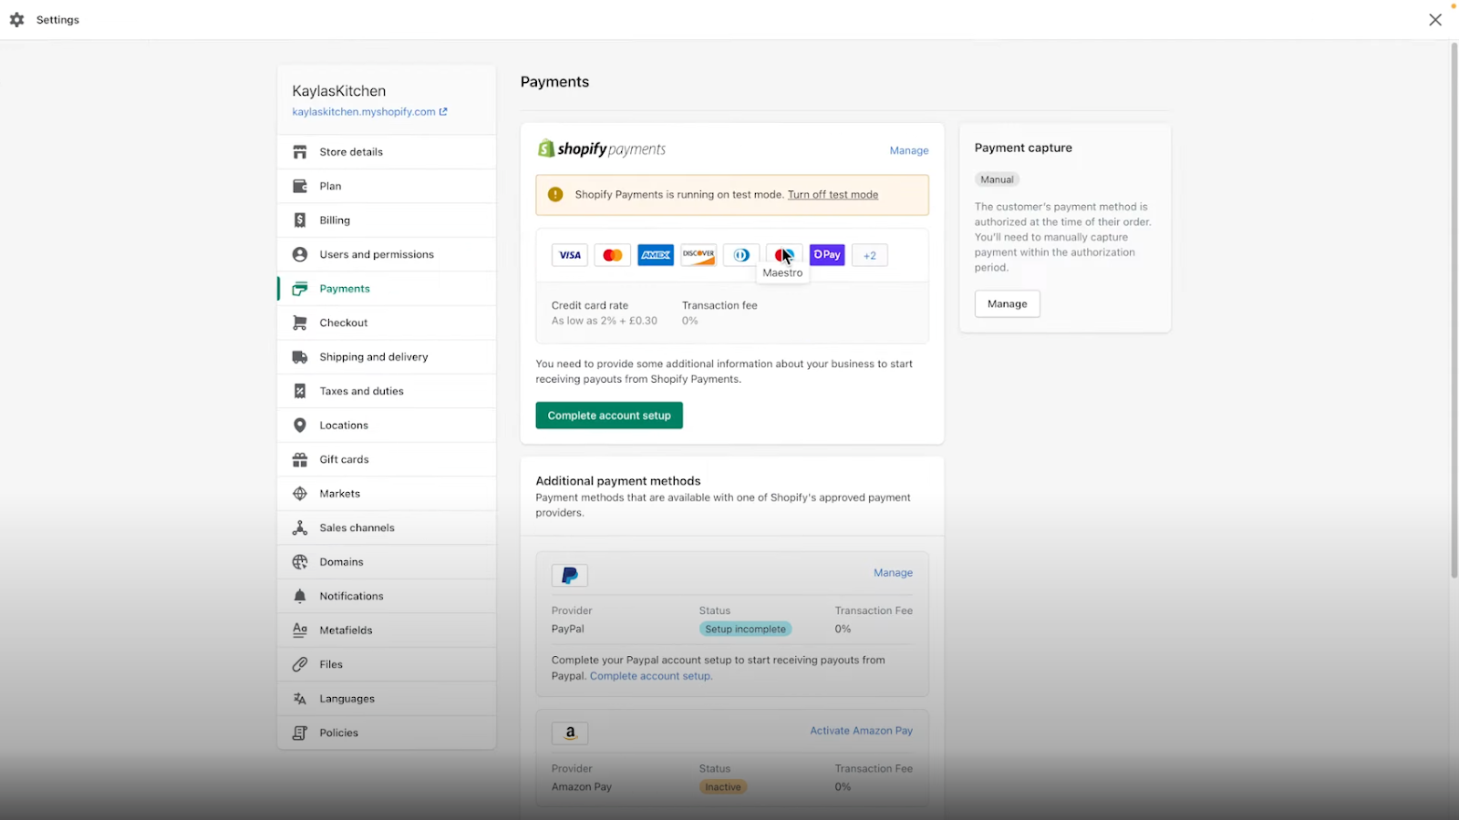Click the Manual payment capture badge
Screen dimensions: 1459x820
[x=997, y=179]
